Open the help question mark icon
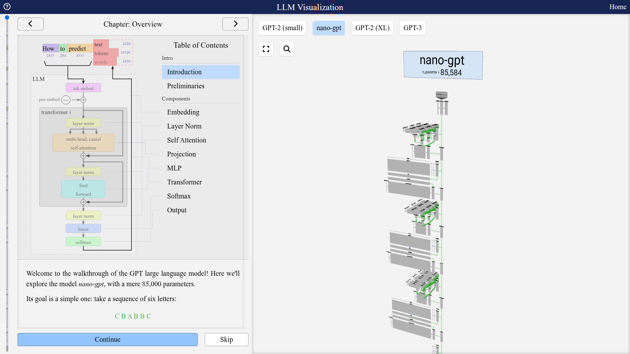 click(7, 7)
